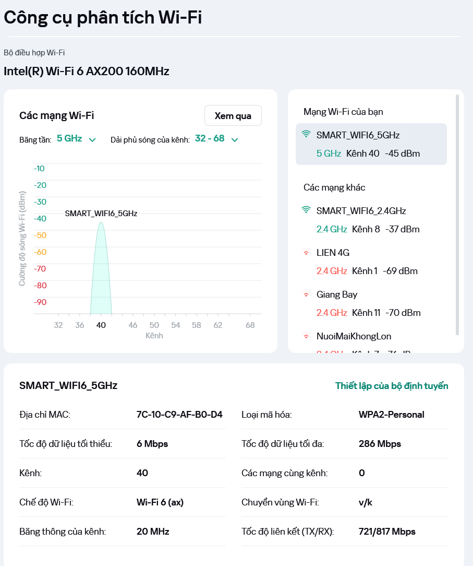Screen dimensions: 473x566
Task: Click channel 40 on the chart axis
Action: click(x=101, y=325)
